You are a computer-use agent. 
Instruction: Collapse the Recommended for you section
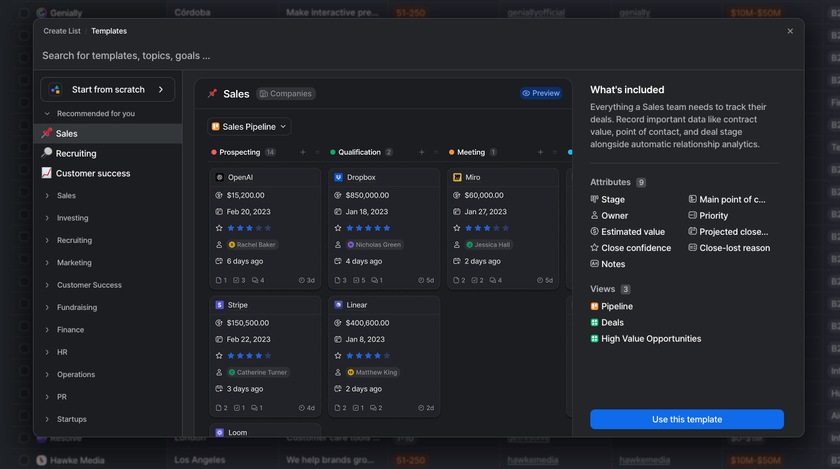(47, 114)
